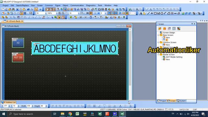Open the Lamp object dropdown arrow
Viewport: 208px width, 117px height.
(x=78, y=17)
